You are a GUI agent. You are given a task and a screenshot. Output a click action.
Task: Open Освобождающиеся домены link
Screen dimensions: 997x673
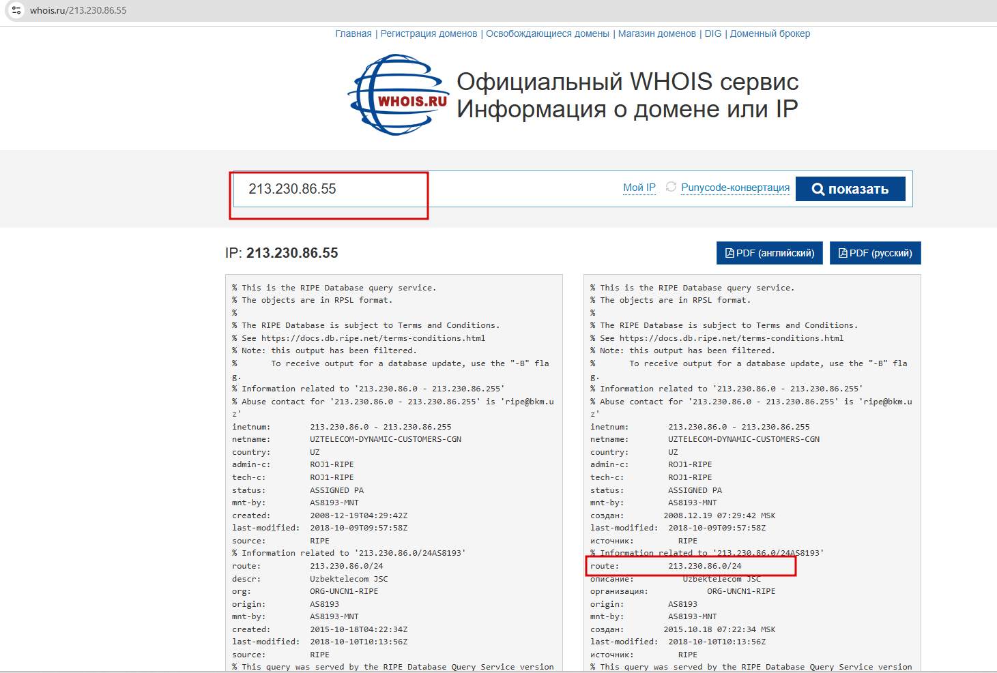tap(547, 33)
